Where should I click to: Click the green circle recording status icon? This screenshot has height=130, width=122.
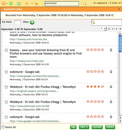11,4
